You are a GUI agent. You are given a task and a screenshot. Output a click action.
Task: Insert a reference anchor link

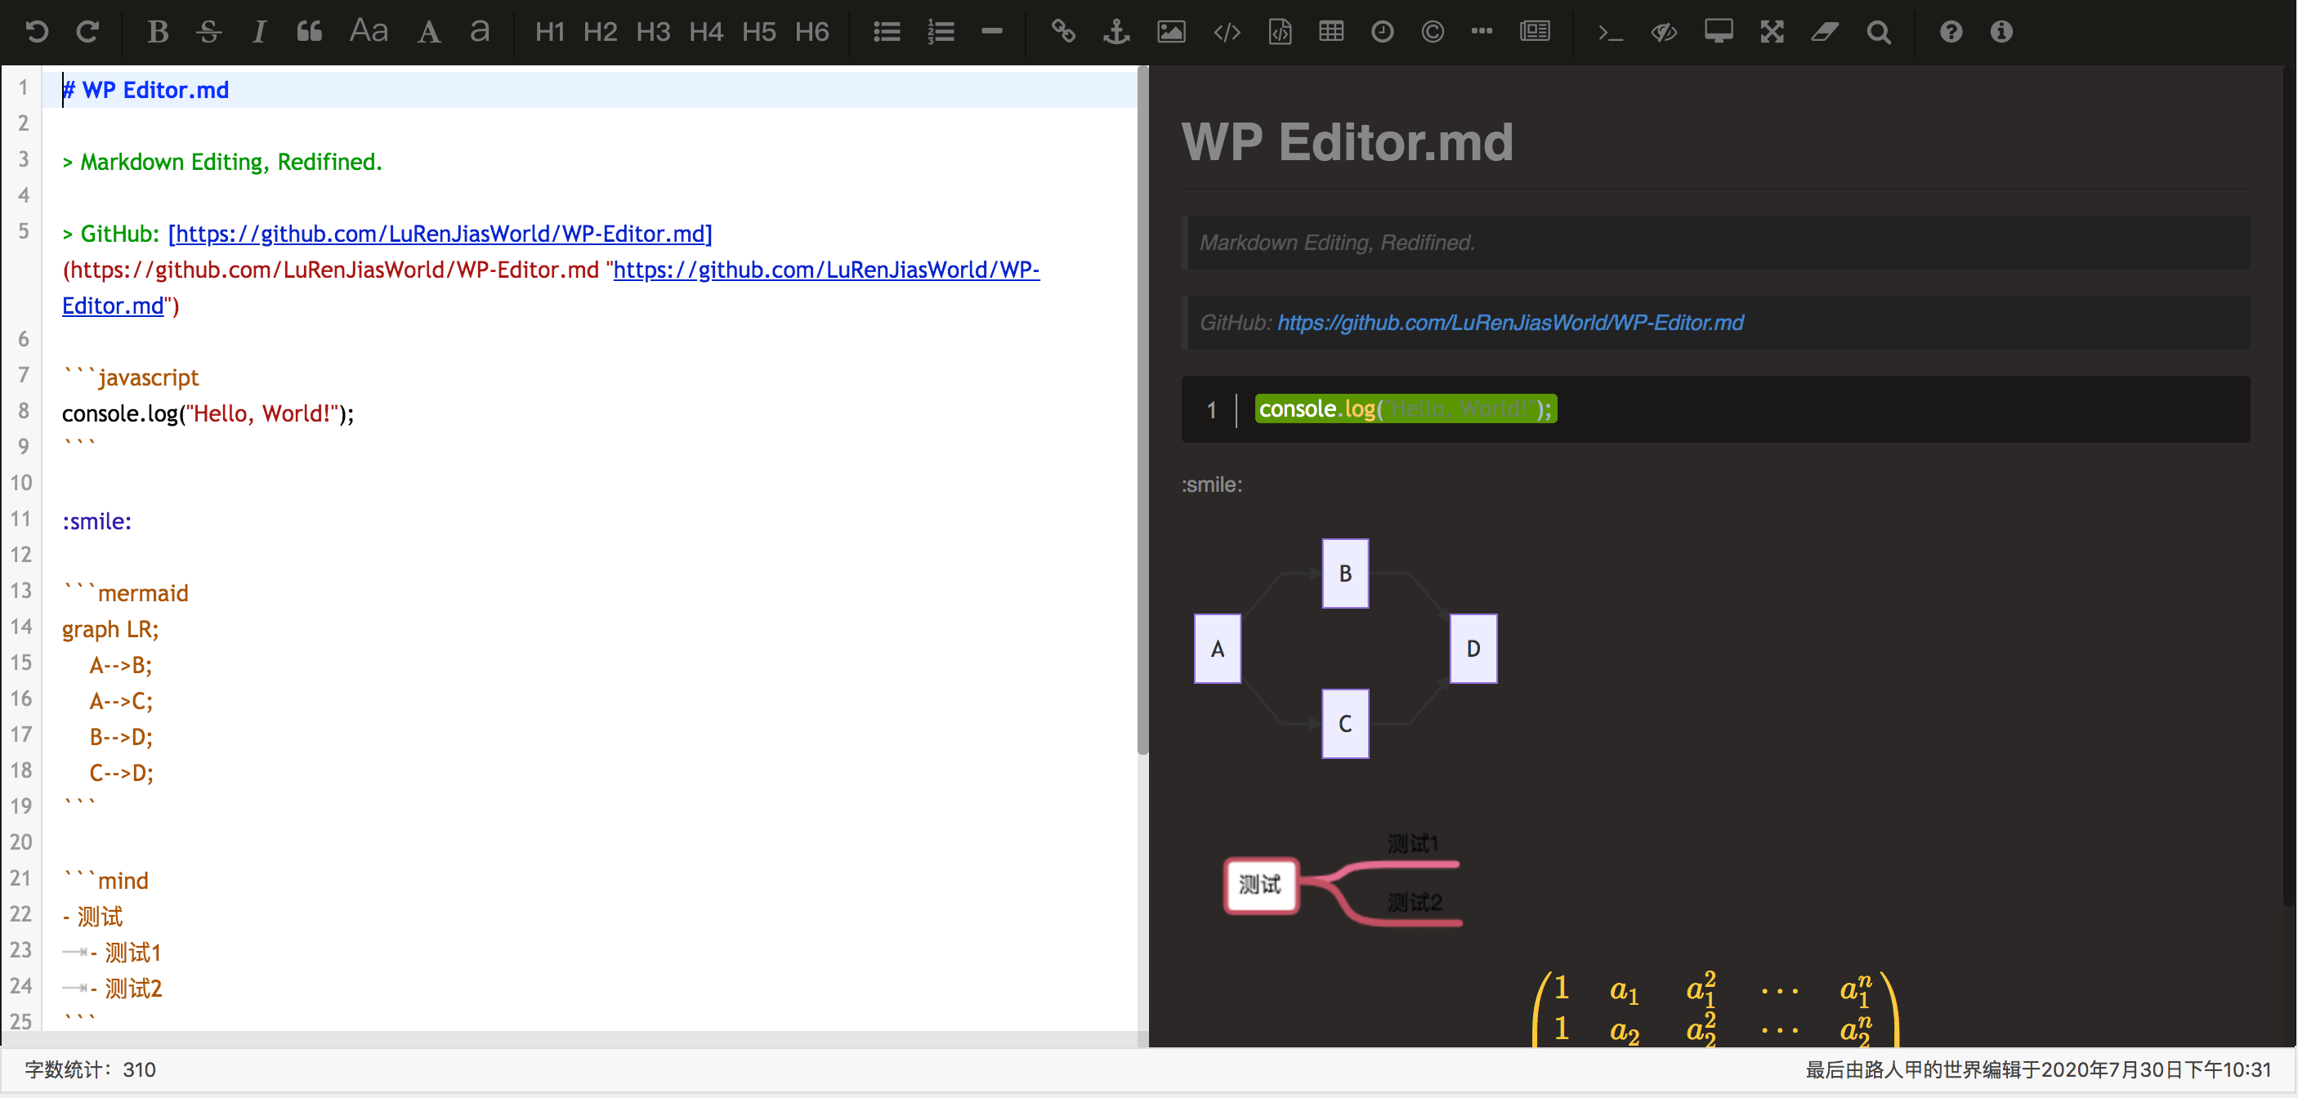[x=1116, y=32]
